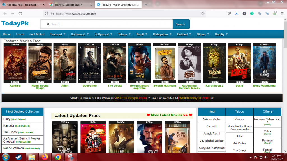Open the Telugu dropdown menu
The image size is (287, 161).
124,34
